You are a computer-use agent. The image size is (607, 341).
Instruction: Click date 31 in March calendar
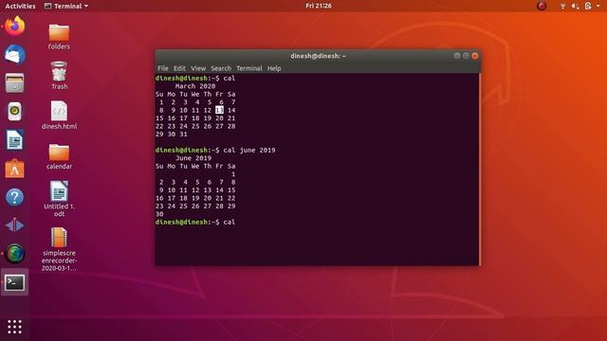click(x=183, y=135)
